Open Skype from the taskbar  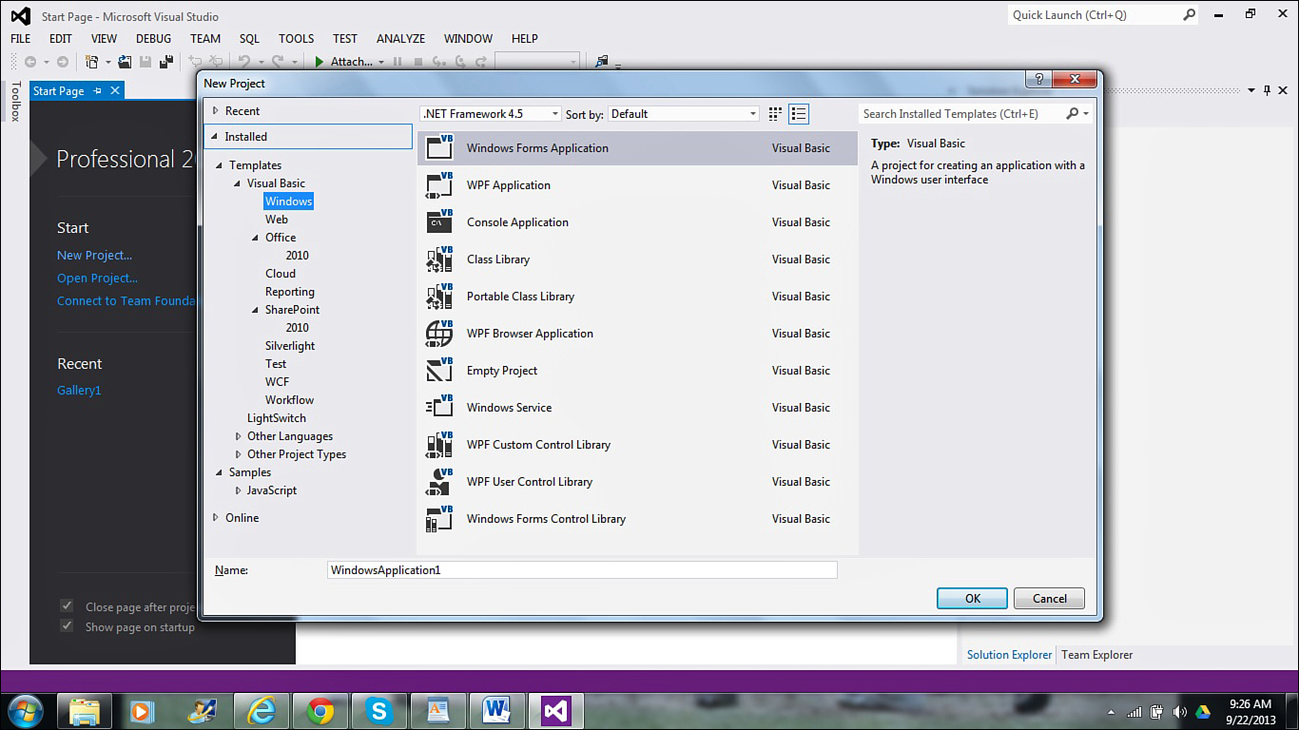point(379,711)
